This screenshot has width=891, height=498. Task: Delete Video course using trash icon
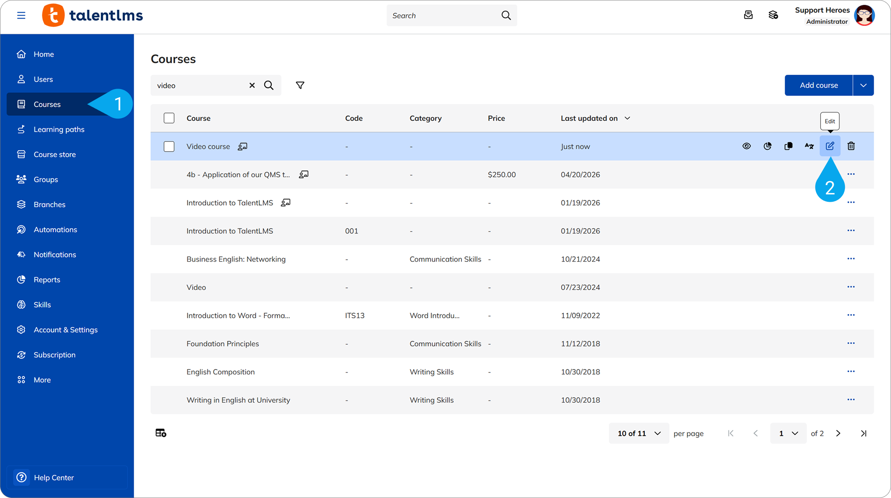851,146
